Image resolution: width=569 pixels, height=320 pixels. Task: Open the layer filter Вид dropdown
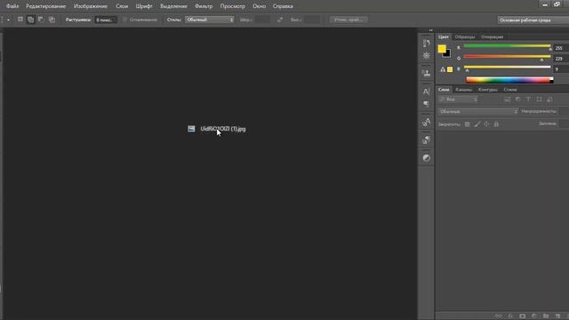(459, 100)
